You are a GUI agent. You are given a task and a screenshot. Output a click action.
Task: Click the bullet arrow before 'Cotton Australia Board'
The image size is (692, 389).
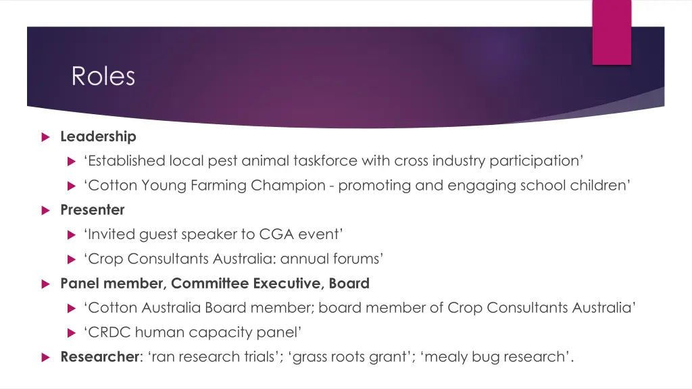coord(72,308)
